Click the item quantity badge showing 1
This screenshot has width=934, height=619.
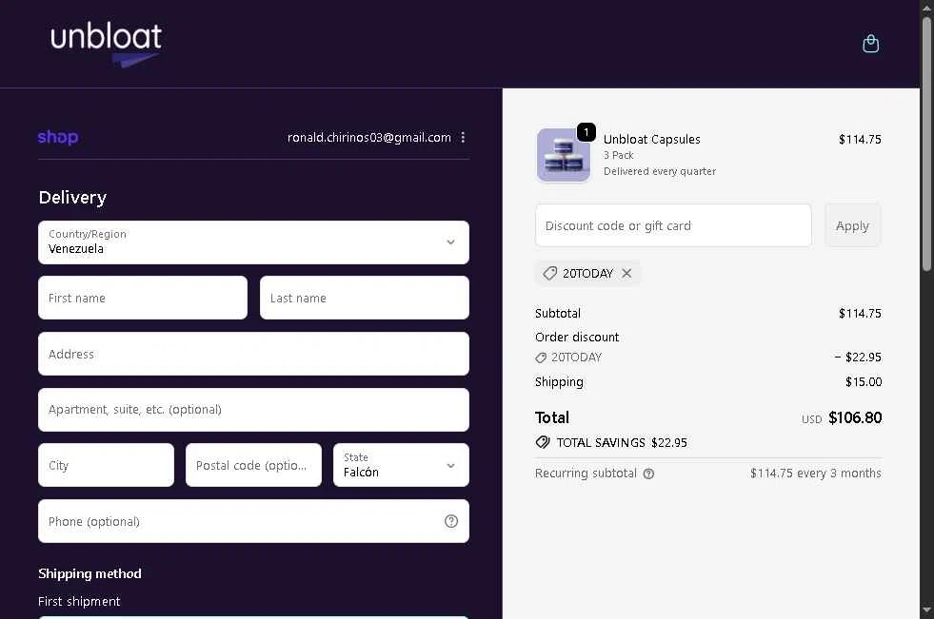tap(586, 132)
